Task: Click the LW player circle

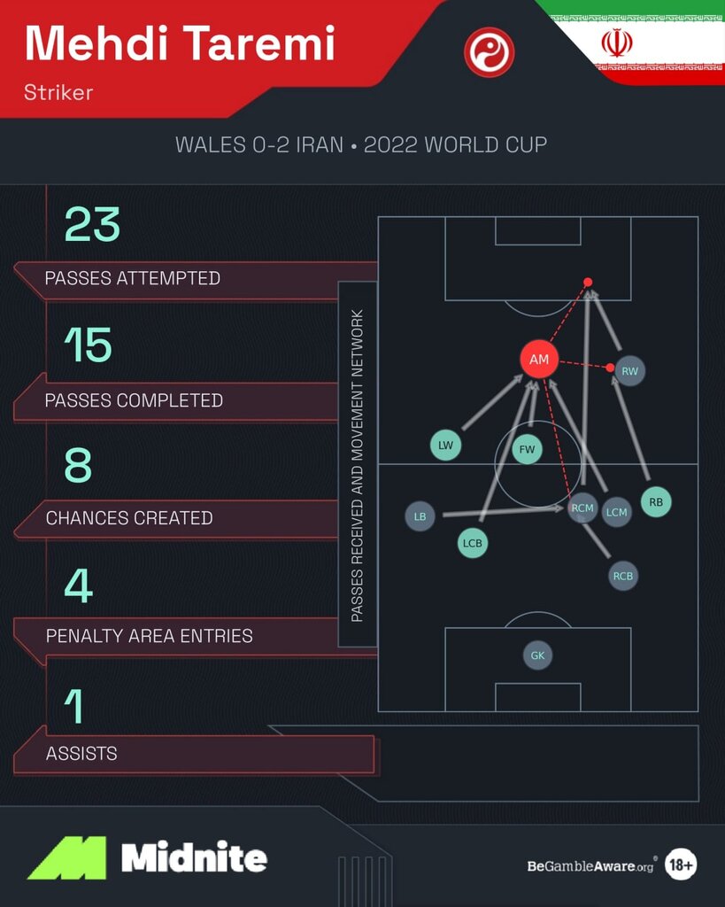Action: [x=445, y=445]
